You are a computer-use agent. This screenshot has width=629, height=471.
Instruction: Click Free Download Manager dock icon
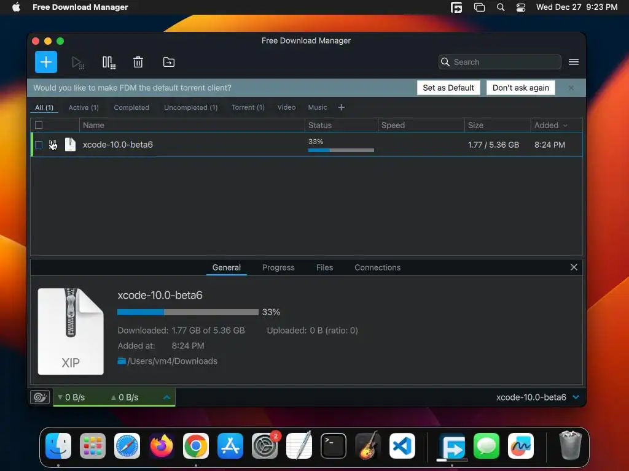452,446
